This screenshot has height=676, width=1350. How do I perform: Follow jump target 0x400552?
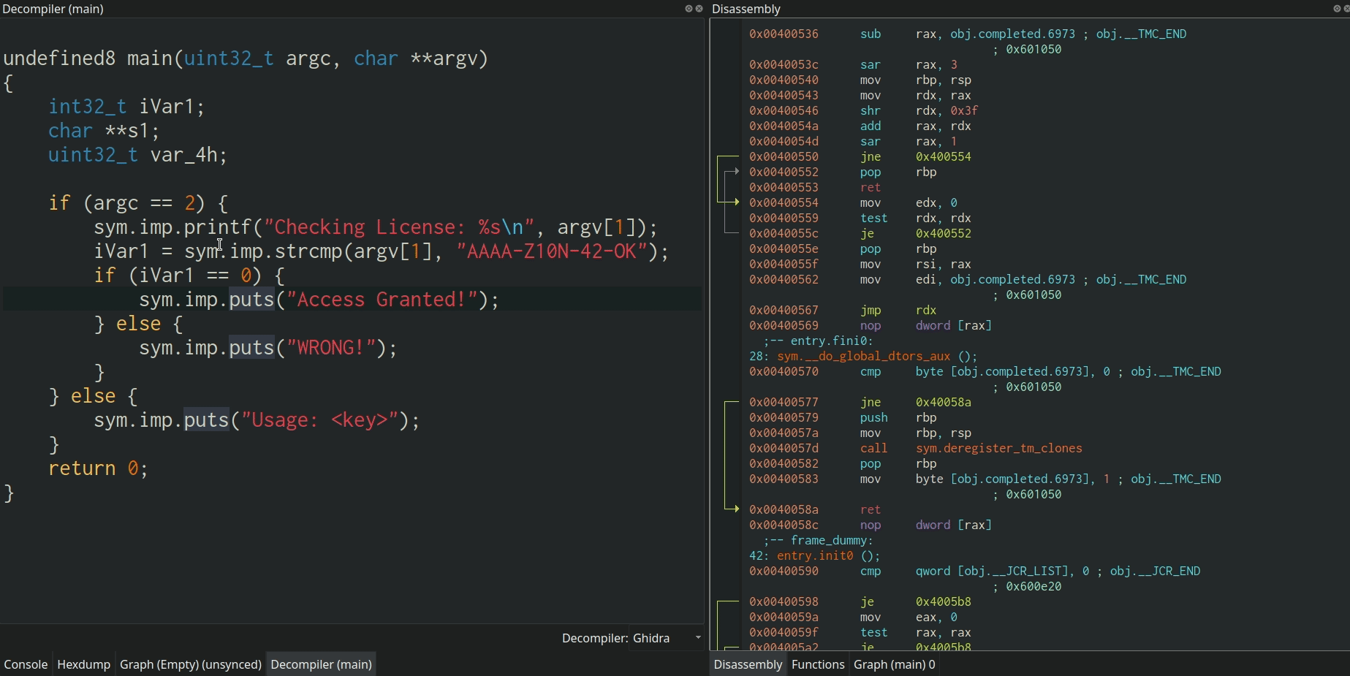point(944,233)
